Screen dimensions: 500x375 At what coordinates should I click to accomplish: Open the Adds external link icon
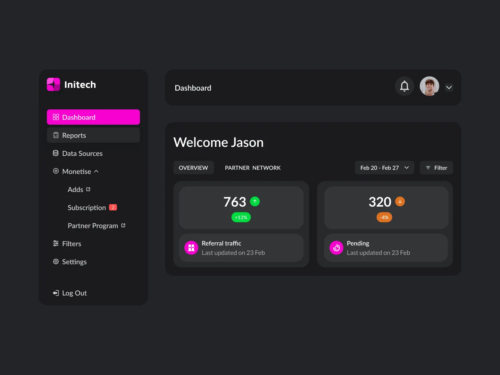89,189
